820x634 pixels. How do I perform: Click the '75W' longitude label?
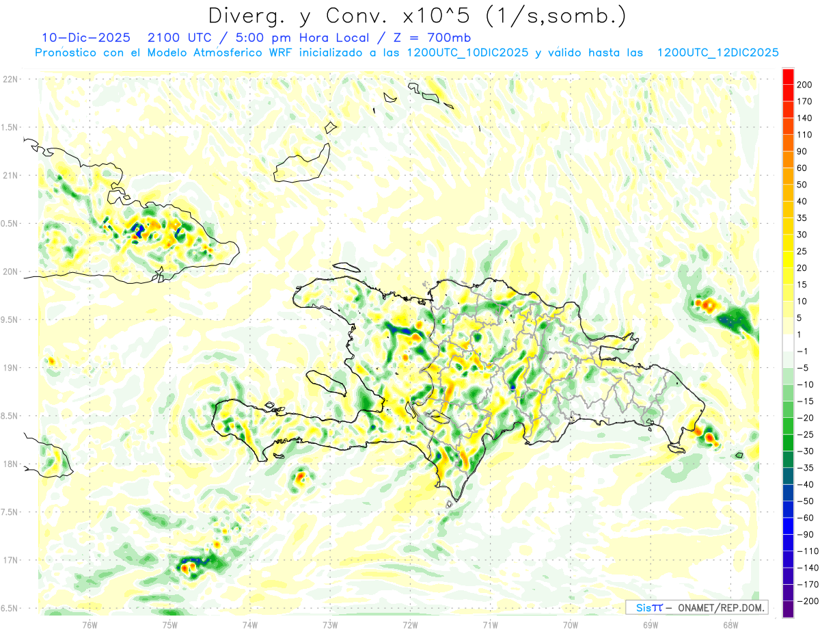pos(170,624)
